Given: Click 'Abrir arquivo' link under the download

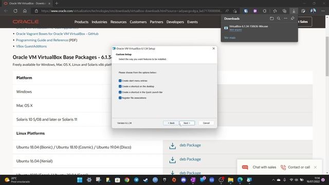Looking at the screenshot, I should (235, 30).
